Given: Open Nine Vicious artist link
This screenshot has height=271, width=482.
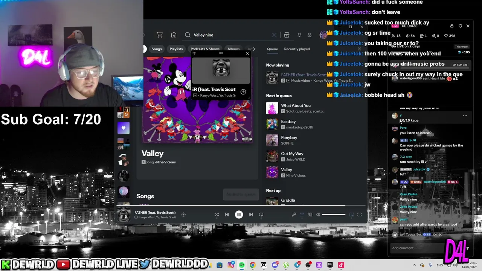Looking at the screenshot, I should [x=166, y=162].
